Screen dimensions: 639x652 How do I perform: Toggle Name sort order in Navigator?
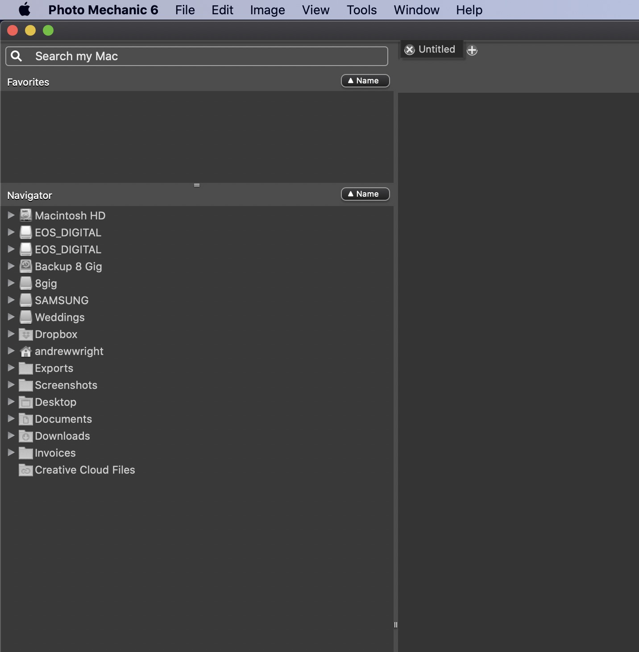(x=365, y=194)
